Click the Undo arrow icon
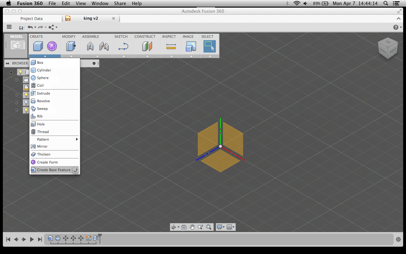 (30, 27)
